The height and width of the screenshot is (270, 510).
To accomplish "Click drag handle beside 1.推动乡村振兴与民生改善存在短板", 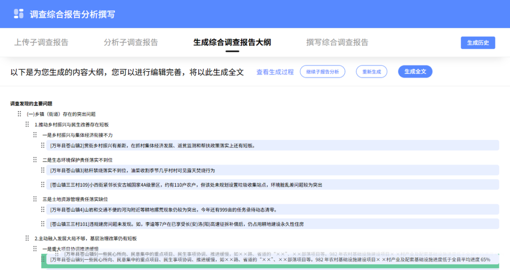I will click(x=27, y=124).
